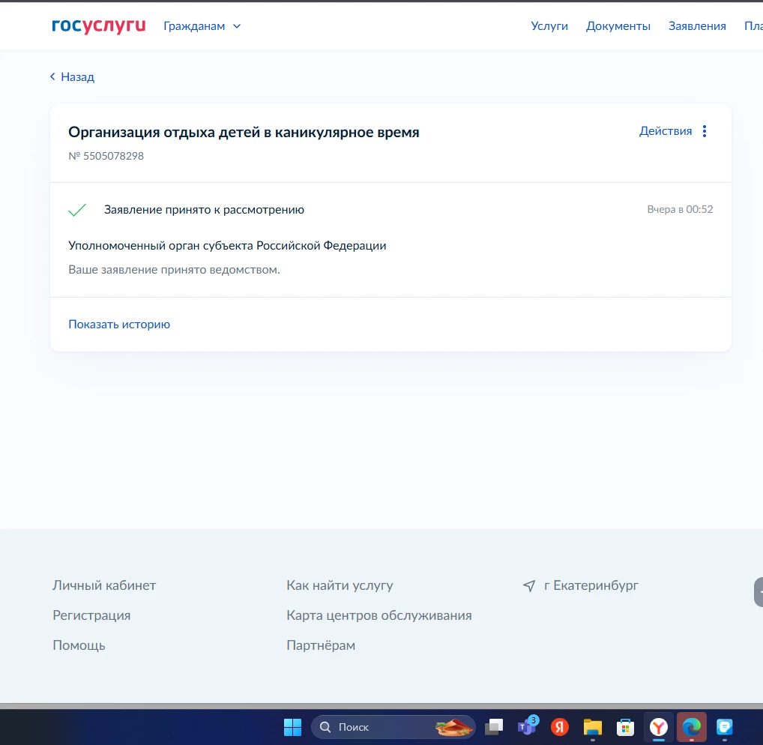Expand the Гражданам dropdown

click(x=202, y=26)
